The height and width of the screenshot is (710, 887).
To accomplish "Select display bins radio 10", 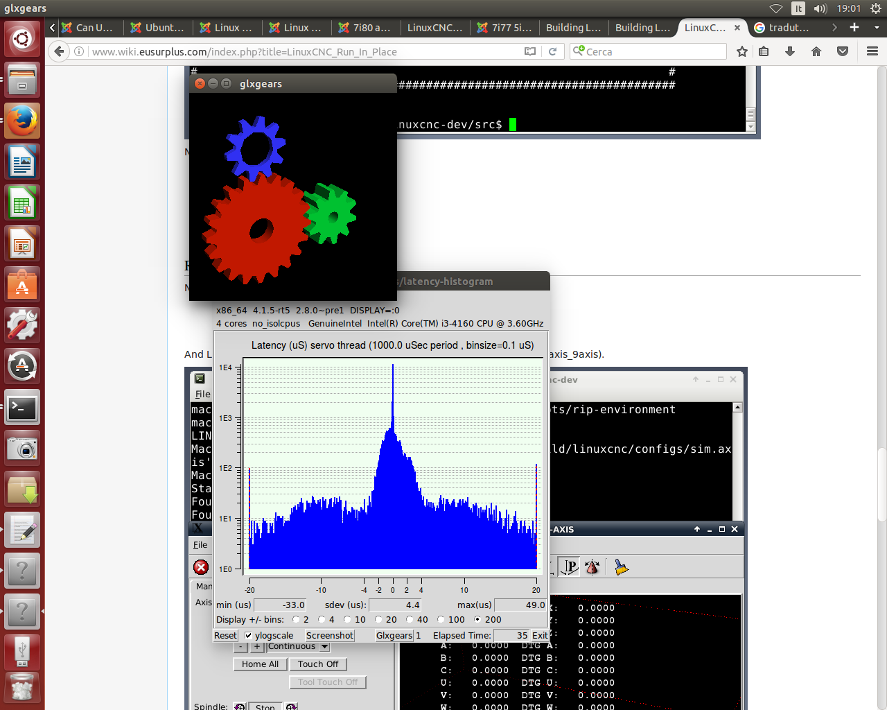I will [x=347, y=619].
